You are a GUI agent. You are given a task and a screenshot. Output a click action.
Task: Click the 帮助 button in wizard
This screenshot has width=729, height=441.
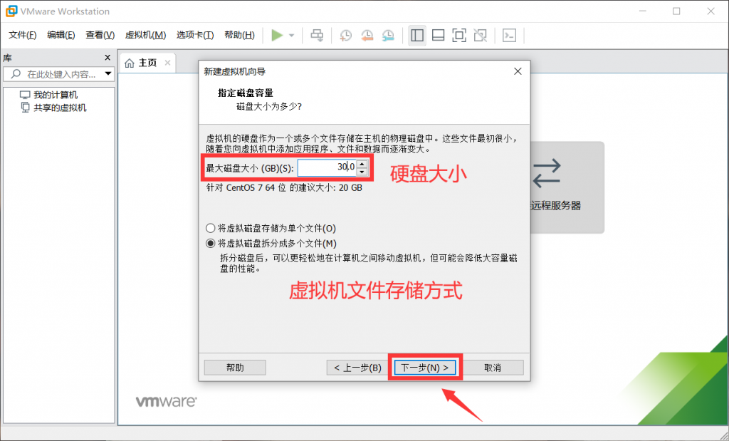(235, 368)
